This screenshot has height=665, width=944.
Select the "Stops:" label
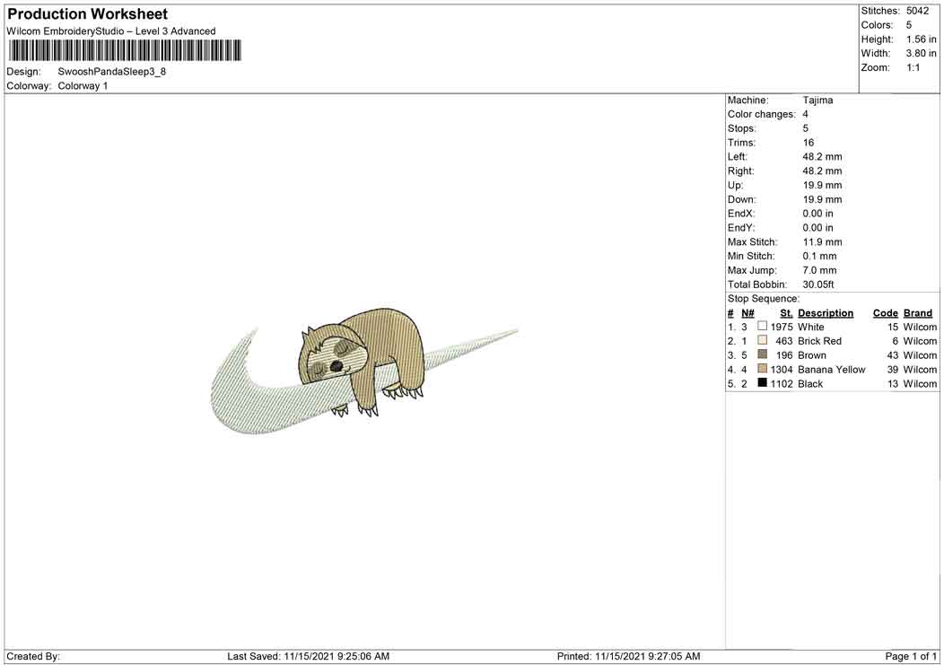742,128
